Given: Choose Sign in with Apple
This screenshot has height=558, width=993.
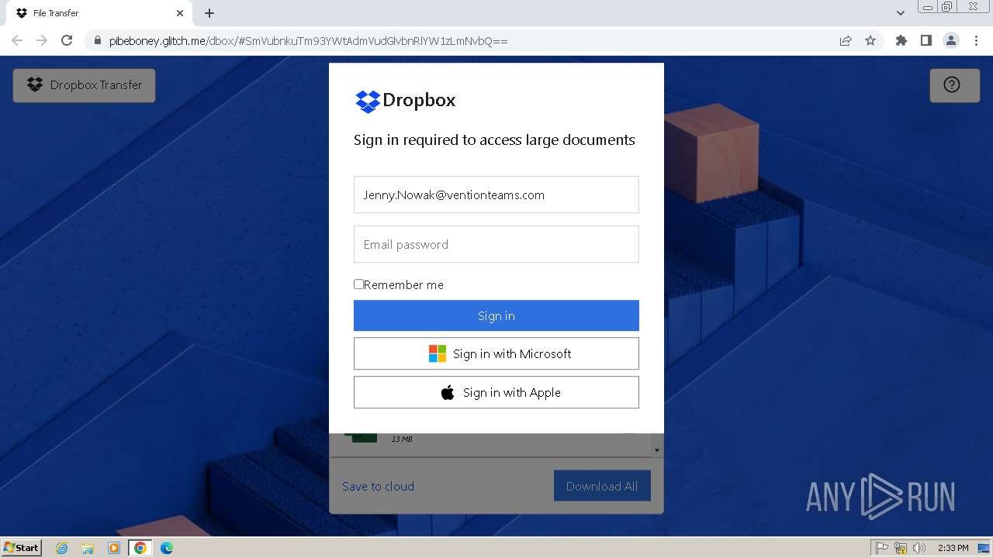Looking at the screenshot, I should [x=496, y=392].
